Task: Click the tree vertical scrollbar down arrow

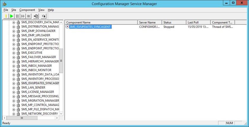Action: point(61,114)
